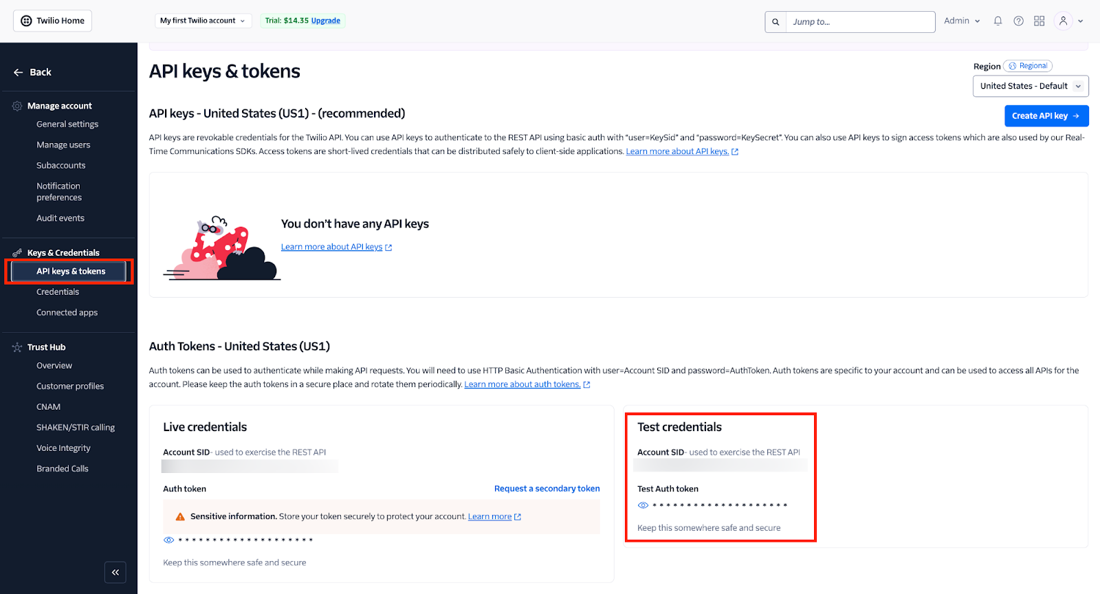
Task: Expand the My first Twilio account dropdown
Action: (x=203, y=21)
